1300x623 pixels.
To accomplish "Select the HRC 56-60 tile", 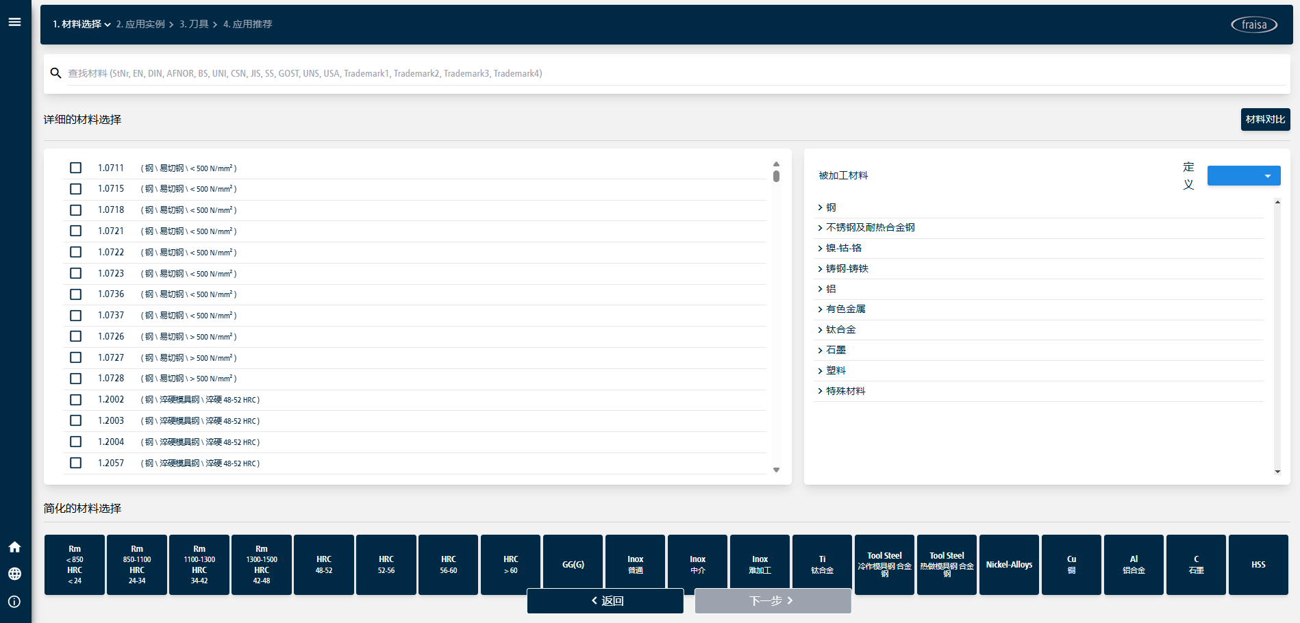I will coord(449,565).
